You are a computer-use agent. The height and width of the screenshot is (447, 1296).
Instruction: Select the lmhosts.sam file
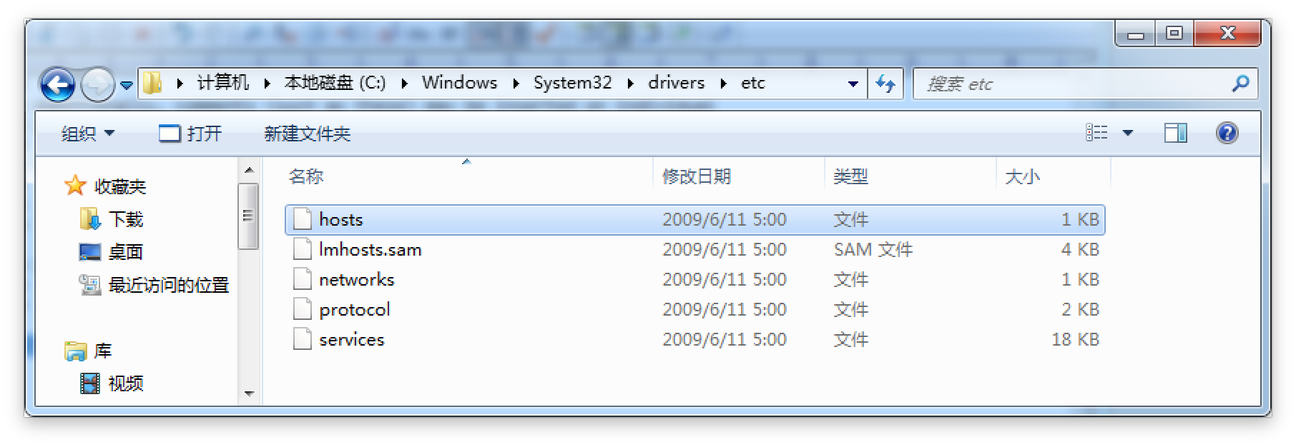(370, 250)
